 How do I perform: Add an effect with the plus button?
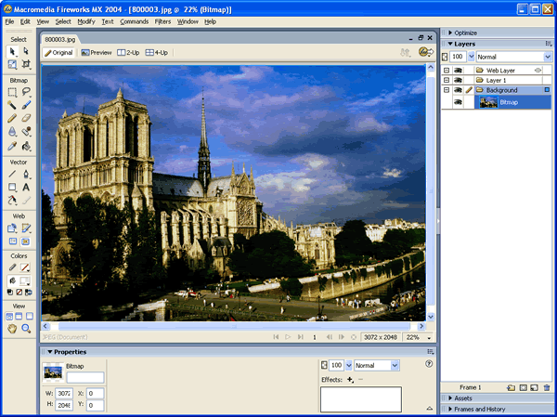coord(350,380)
